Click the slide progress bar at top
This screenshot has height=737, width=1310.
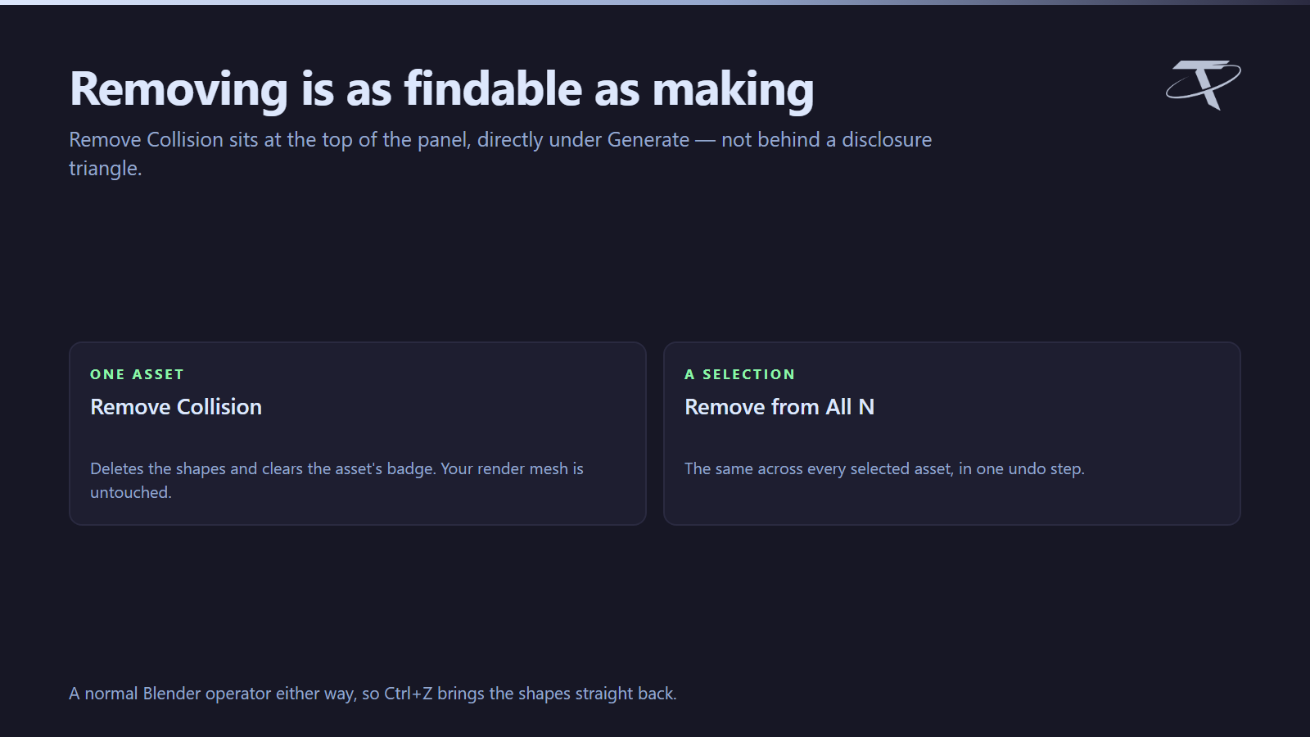(655, 2)
